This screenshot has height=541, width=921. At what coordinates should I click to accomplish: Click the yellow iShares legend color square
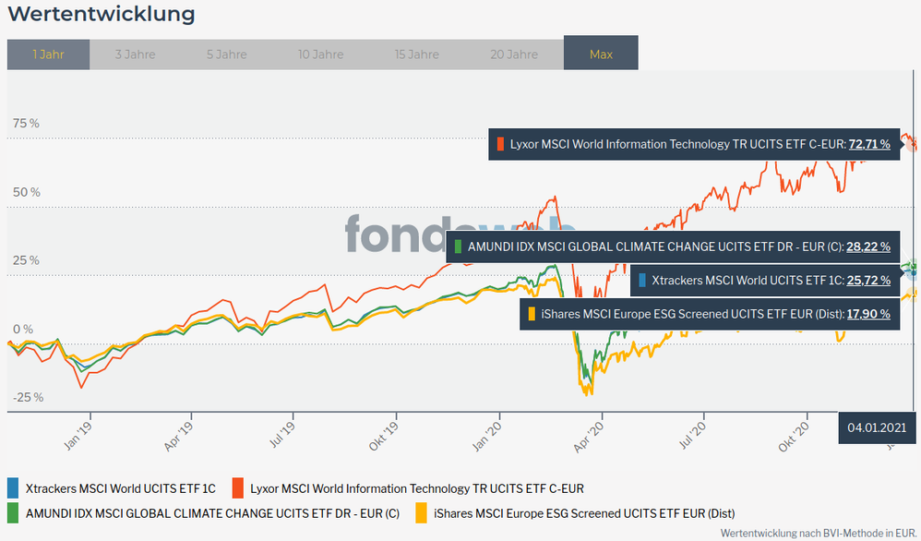pyautogui.click(x=421, y=512)
